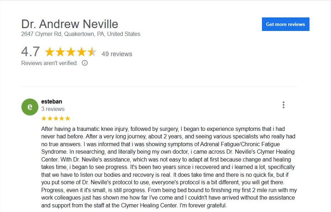This screenshot has width=331, height=212.
Task: Click the fourth star in overall rating
Action: (x=81, y=52)
